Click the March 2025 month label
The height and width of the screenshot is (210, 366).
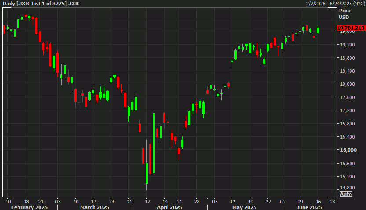pos(95,207)
